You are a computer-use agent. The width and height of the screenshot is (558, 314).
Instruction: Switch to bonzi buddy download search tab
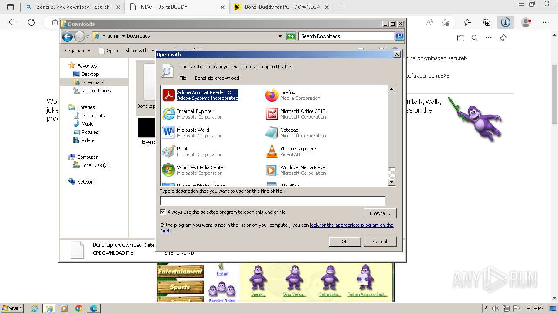coord(73,7)
